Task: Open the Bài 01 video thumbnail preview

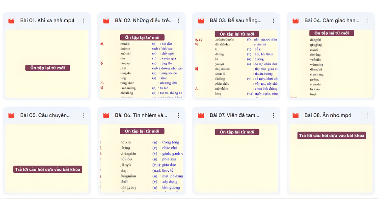Action: point(47,64)
